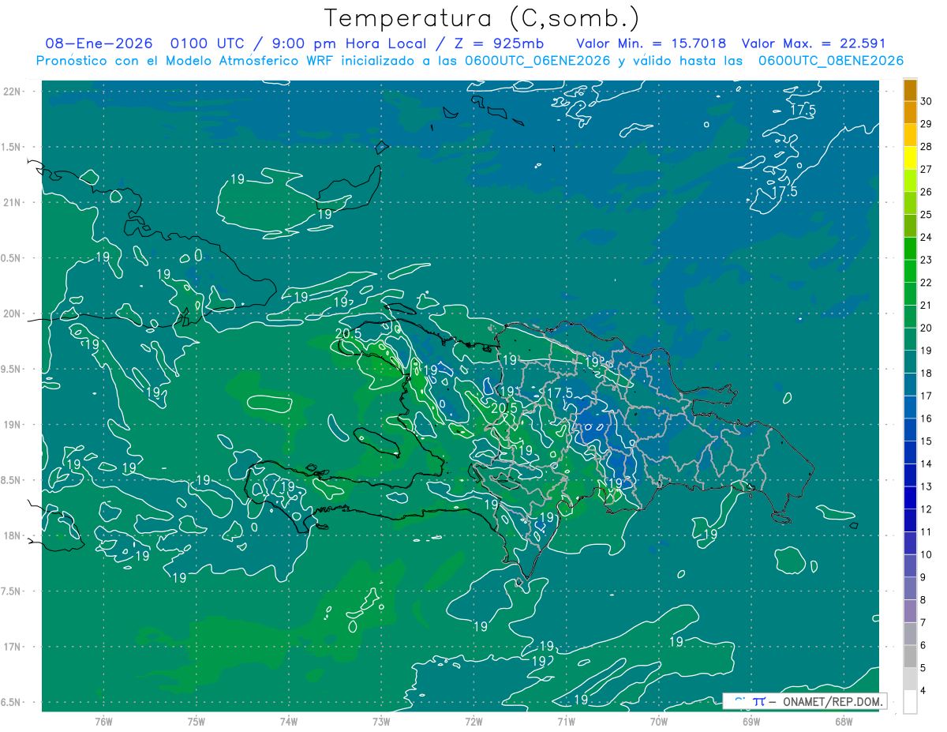Screen dimensions: 947x732
Task: Click the '21N' latitude axis label
Action: (x=13, y=203)
